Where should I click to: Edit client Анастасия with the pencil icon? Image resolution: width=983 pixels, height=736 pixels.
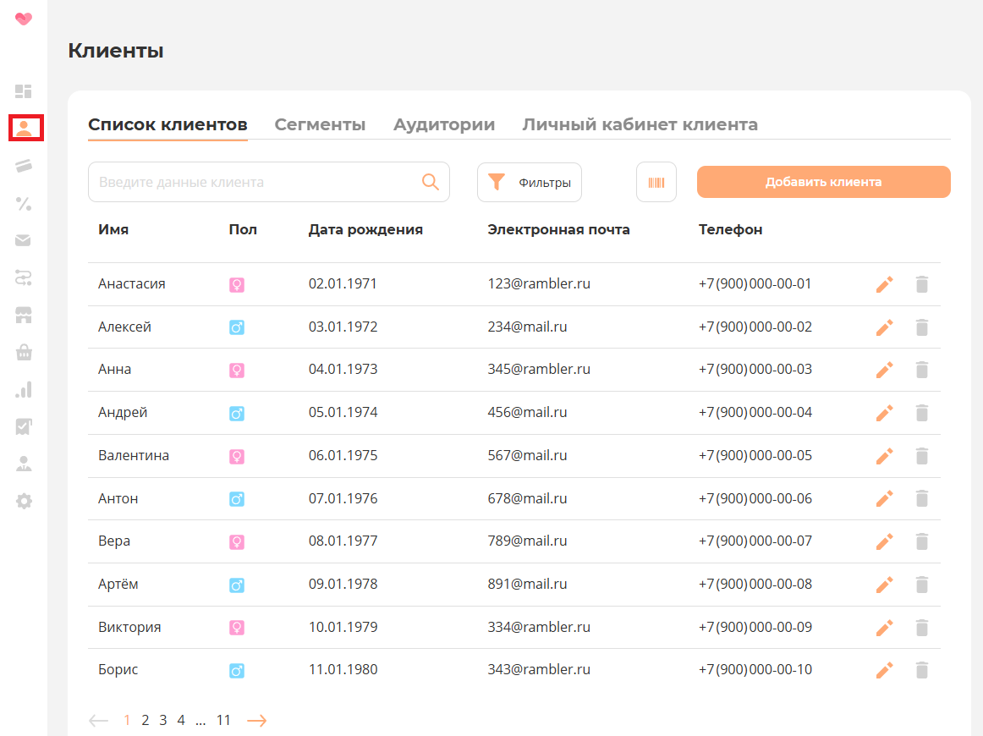884,285
